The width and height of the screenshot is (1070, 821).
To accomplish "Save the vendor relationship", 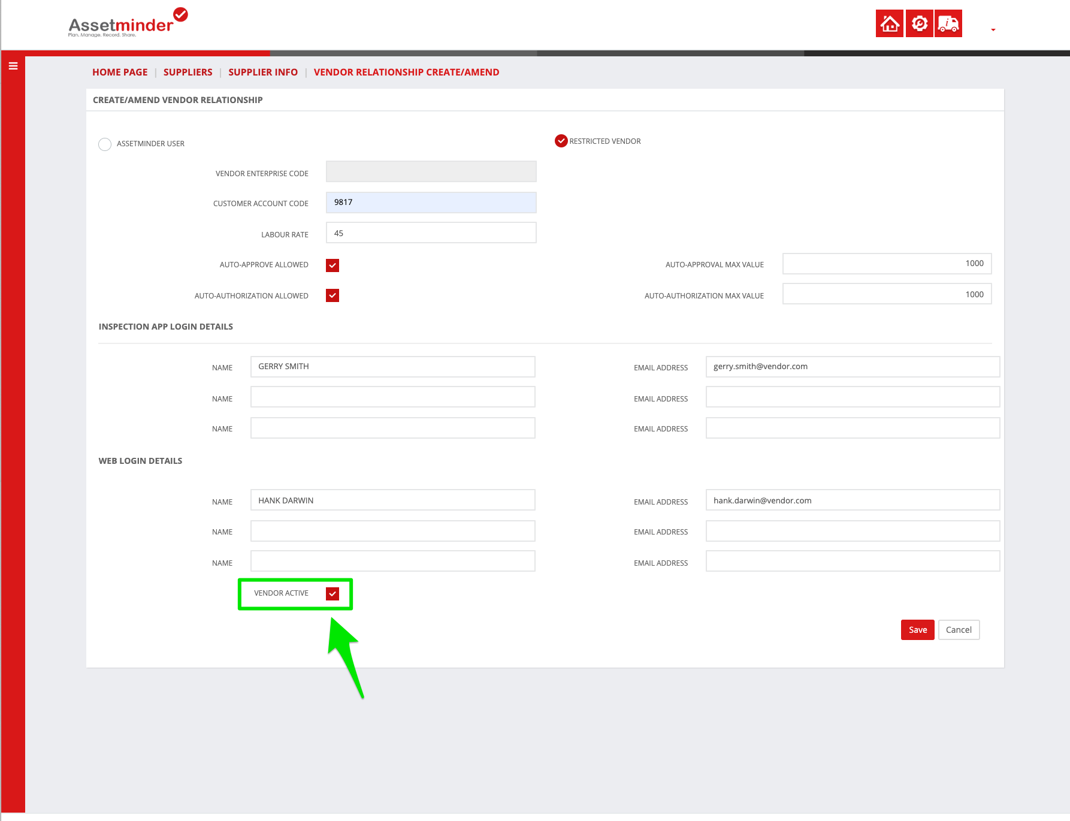I will (x=918, y=630).
